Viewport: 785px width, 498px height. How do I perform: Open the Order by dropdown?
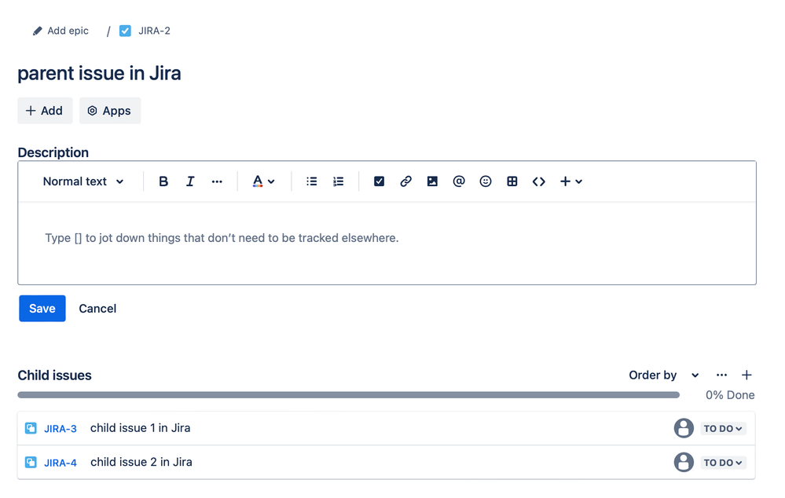(x=663, y=375)
